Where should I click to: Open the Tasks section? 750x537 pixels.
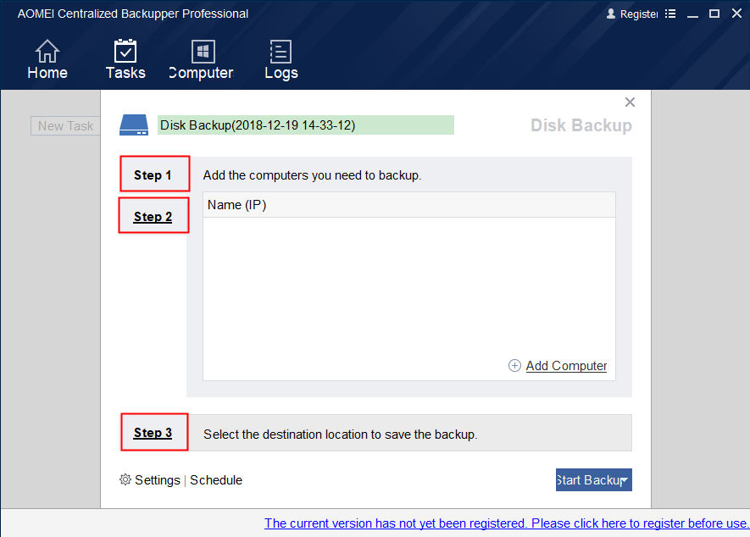pyautogui.click(x=125, y=59)
